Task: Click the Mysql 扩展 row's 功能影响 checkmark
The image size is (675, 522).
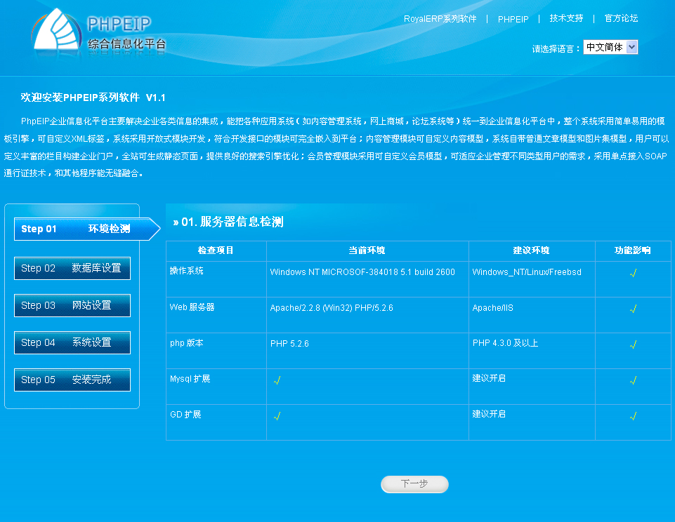Action: (x=634, y=380)
